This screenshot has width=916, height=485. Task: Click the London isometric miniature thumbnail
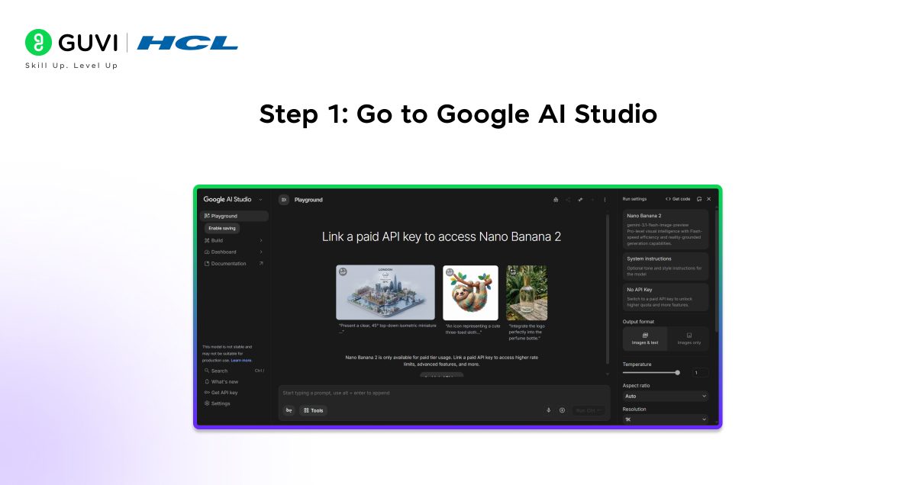coord(385,292)
